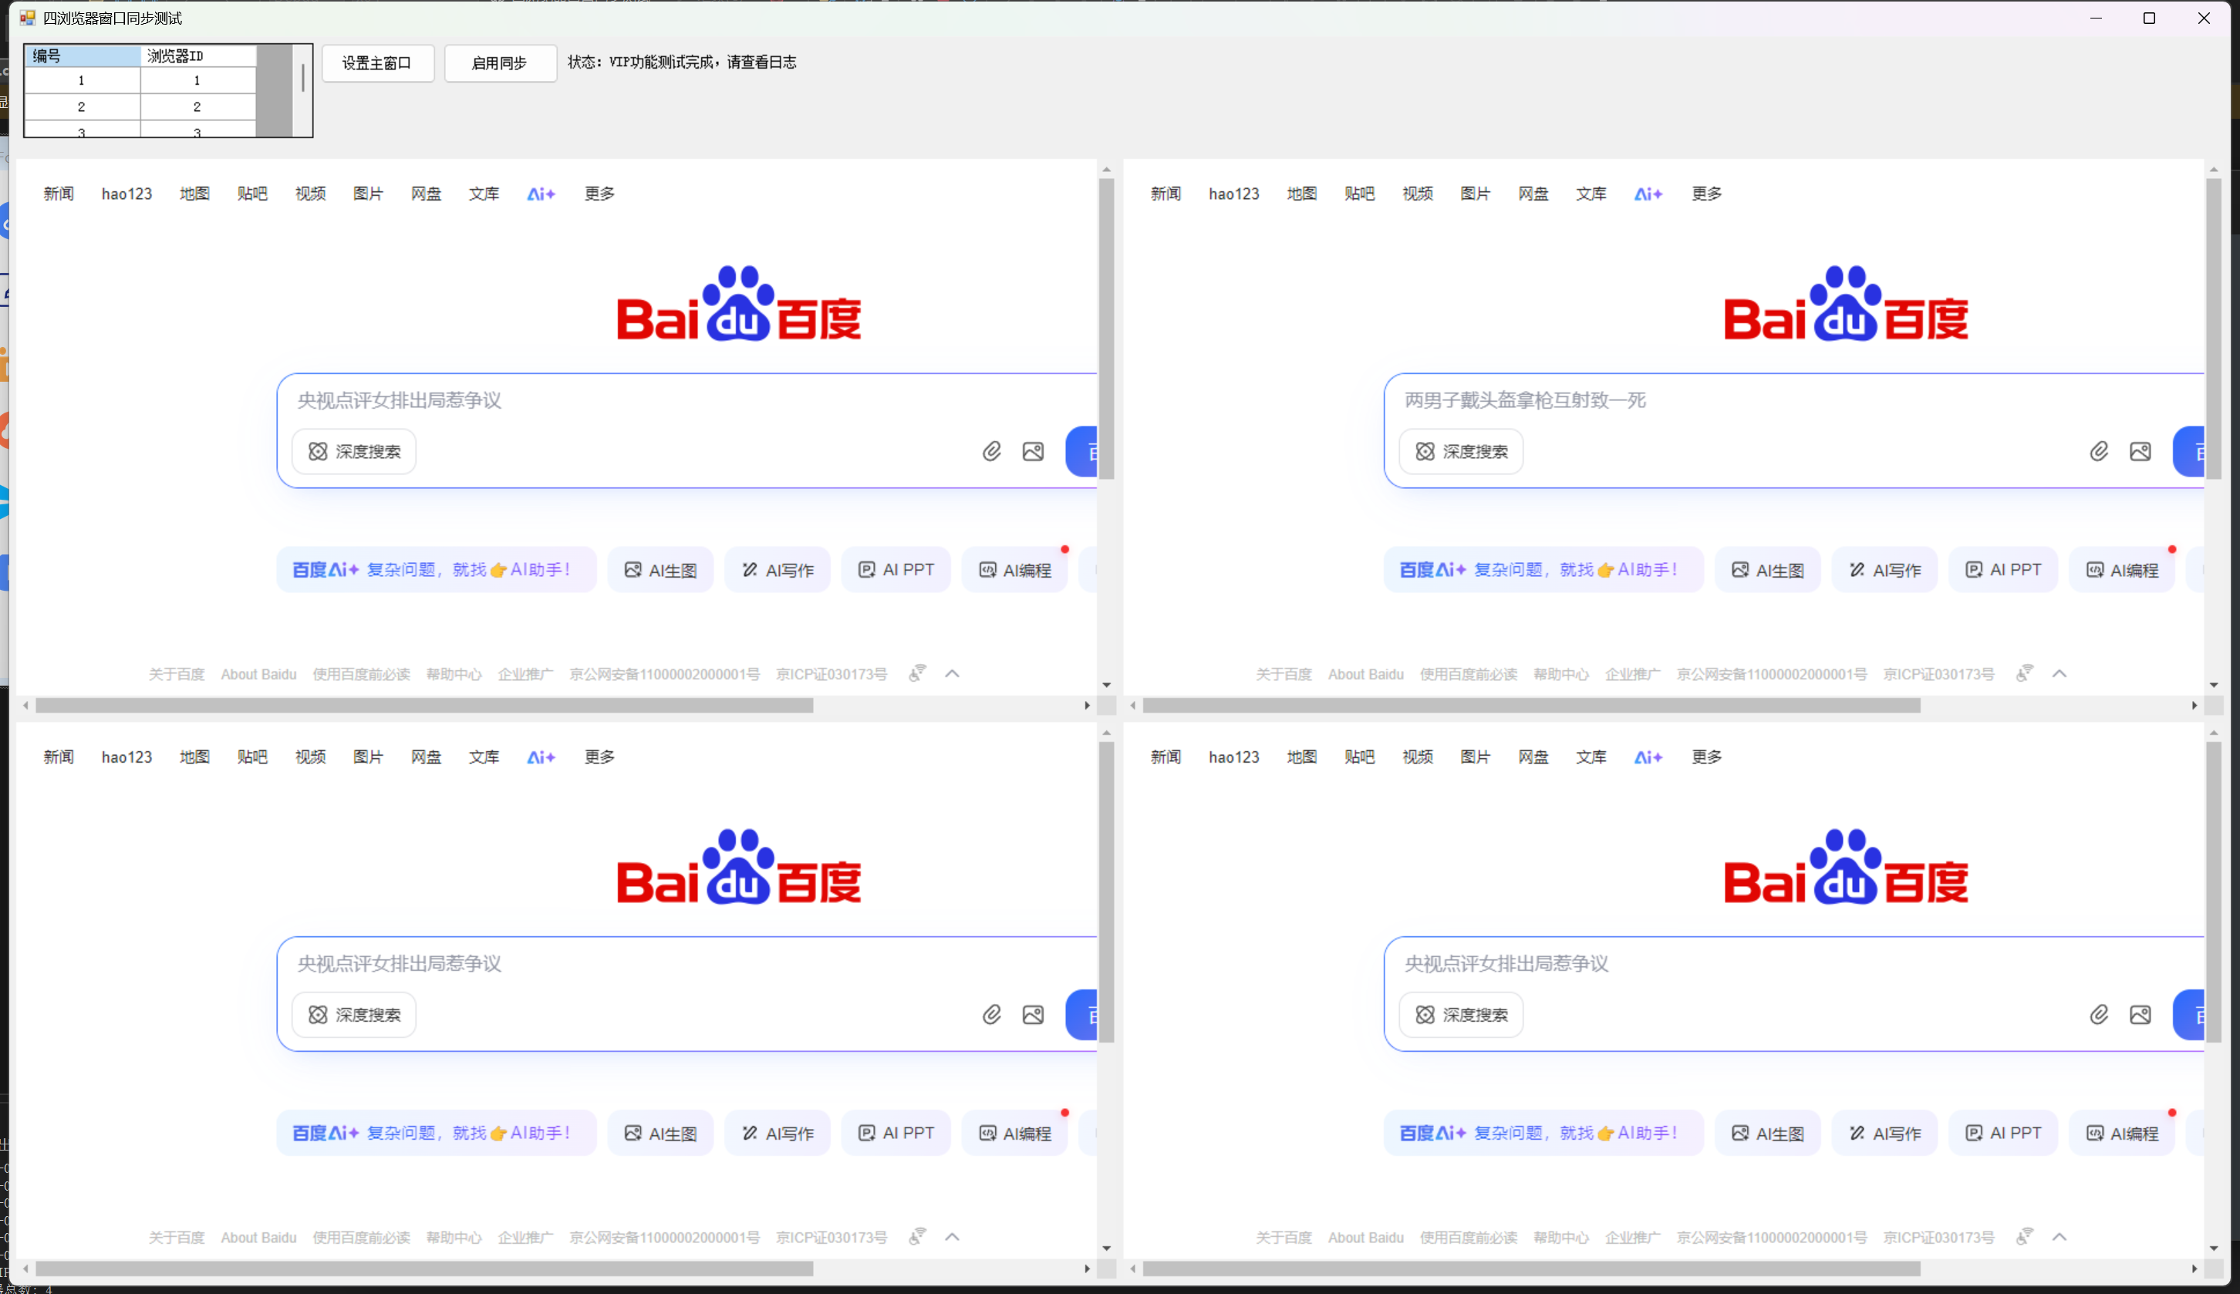Toggle 深度搜索 in top-right browser

click(x=1460, y=451)
